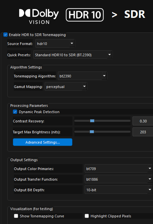Expand Output Bit Depth dropdown
The image size is (153, 224).
click(x=118, y=190)
